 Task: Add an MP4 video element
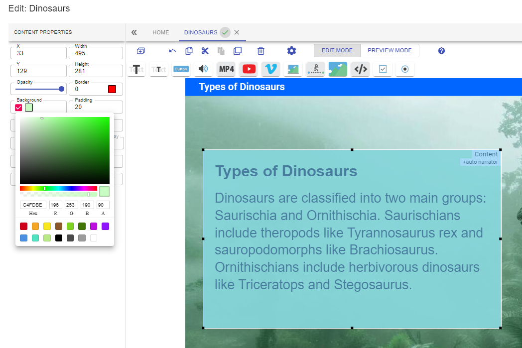pyautogui.click(x=226, y=69)
